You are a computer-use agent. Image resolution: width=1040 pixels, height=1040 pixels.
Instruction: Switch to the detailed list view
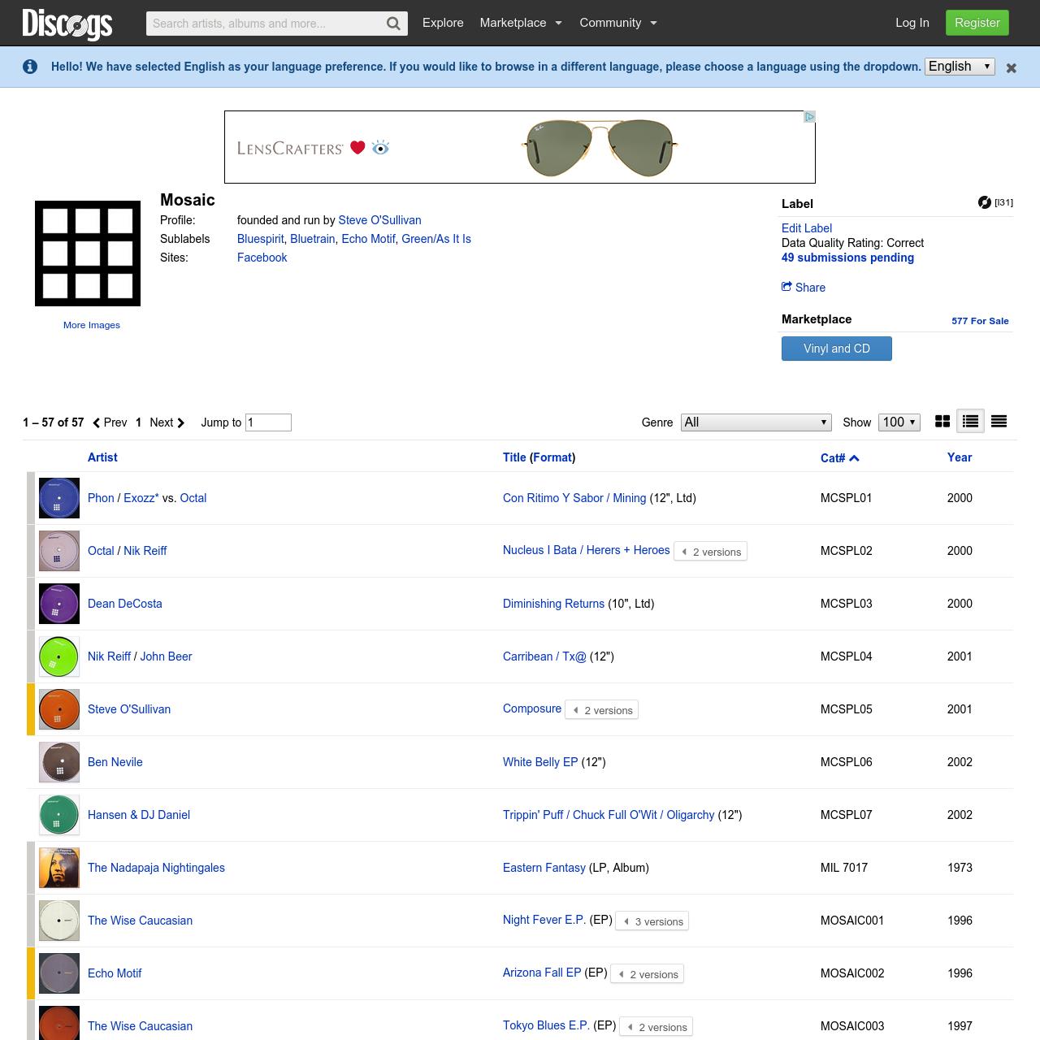[970, 421]
